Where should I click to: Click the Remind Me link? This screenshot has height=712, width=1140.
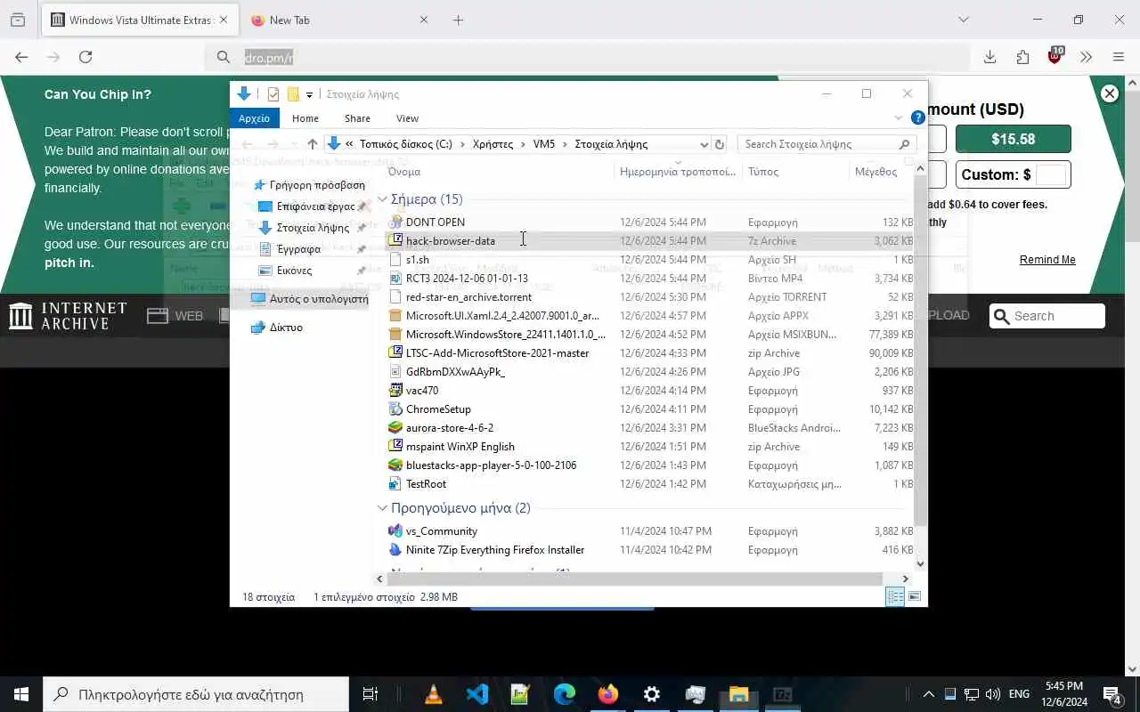tap(1047, 260)
